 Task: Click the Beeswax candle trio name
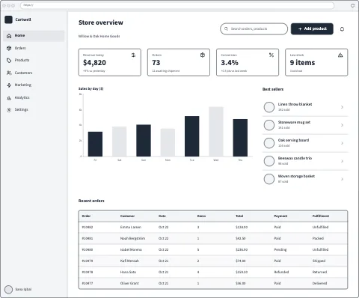[295, 158]
